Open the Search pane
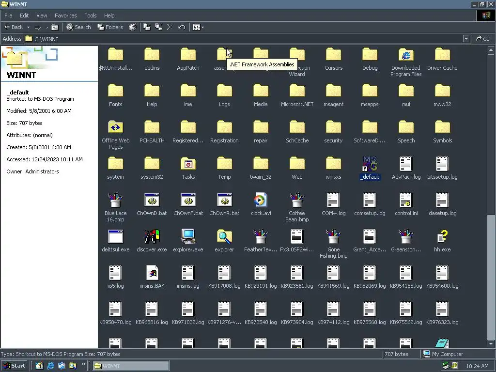 pyautogui.click(x=79, y=27)
